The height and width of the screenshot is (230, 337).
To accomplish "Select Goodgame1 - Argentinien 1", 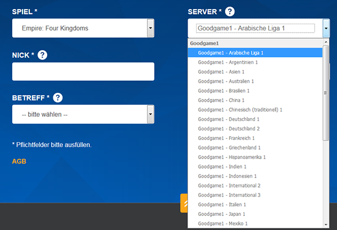I will [x=255, y=62].
